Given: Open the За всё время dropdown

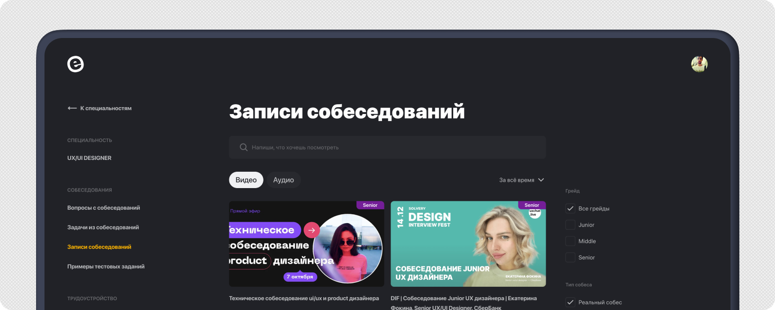Looking at the screenshot, I should pos(521,180).
